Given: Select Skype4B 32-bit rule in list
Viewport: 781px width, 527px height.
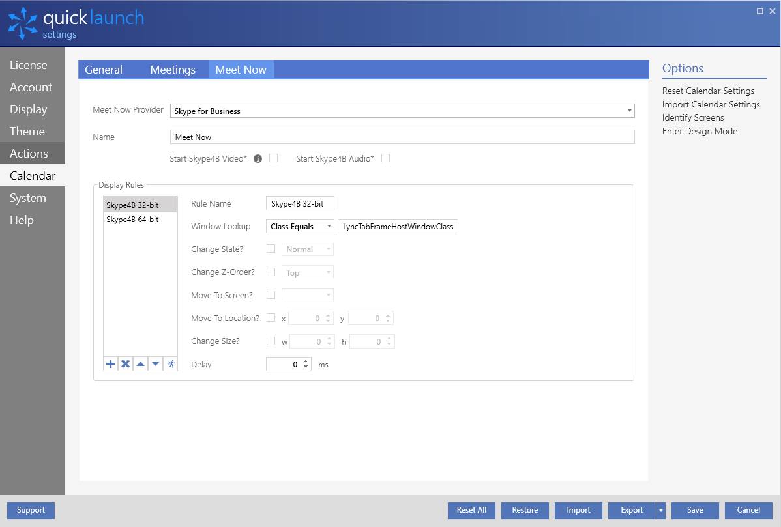Looking at the screenshot, I should [x=140, y=205].
